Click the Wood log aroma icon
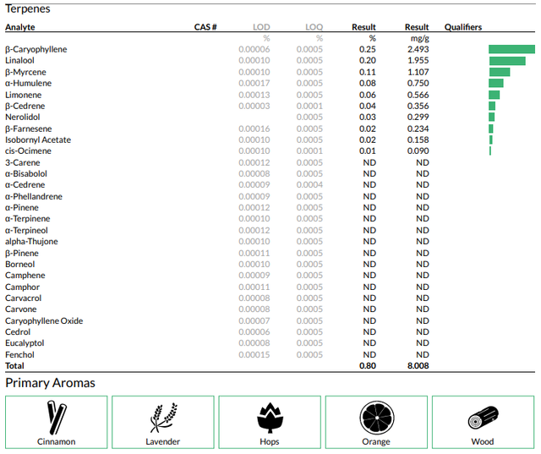 point(483,418)
